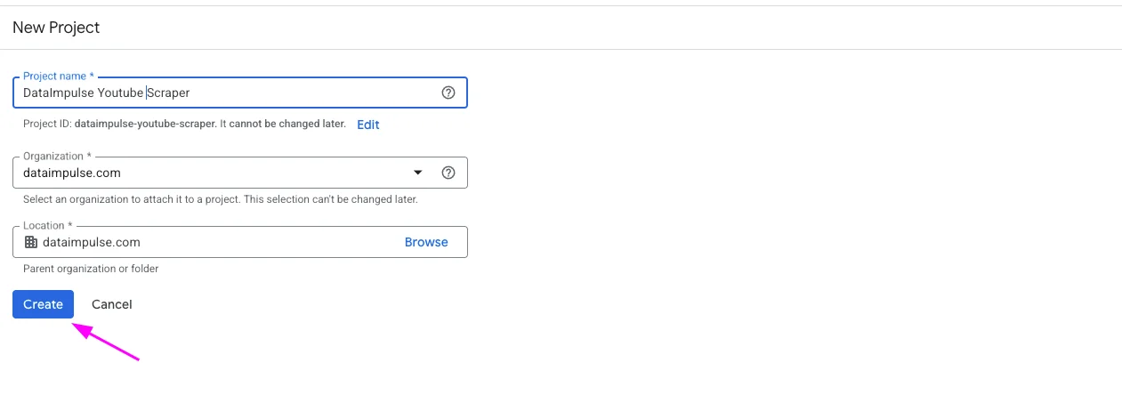Click the "Organization *" field label
Screen dimensions: 1122x395
pyautogui.click(x=57, y=157)
